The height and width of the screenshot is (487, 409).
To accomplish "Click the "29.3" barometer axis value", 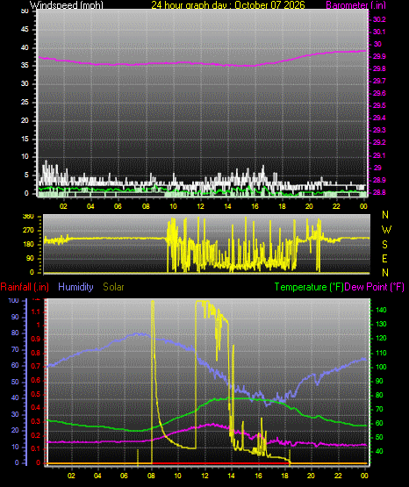I will point(379,130).
